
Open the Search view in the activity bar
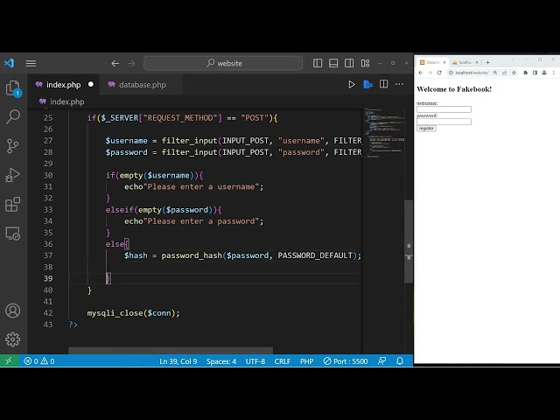pyautogui.click(x=13, y=116)
